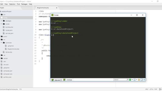Image resolution: width=162 pixels, height=91 pixels.
Task: Open routes.yaml file in tree
Action: pos(9,30)
